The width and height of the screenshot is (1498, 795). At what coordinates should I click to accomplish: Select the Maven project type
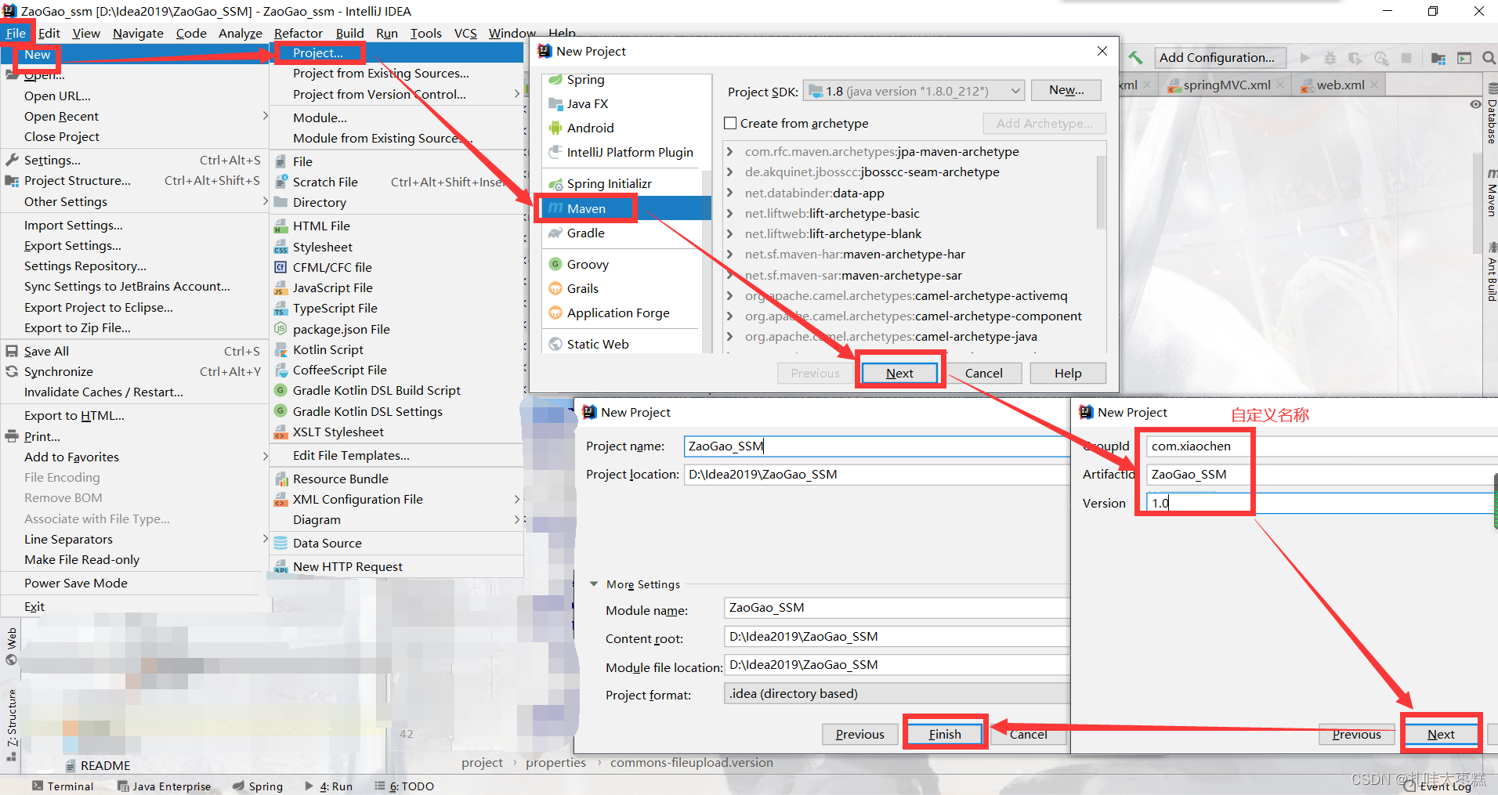pyautogui.click(x=624, y=208)
